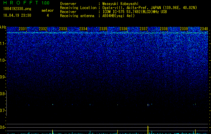The width and height of the screenshot is (211, 134).
Task: Click the 0.8 kHz axis label
Action: (x=3, y=94)
